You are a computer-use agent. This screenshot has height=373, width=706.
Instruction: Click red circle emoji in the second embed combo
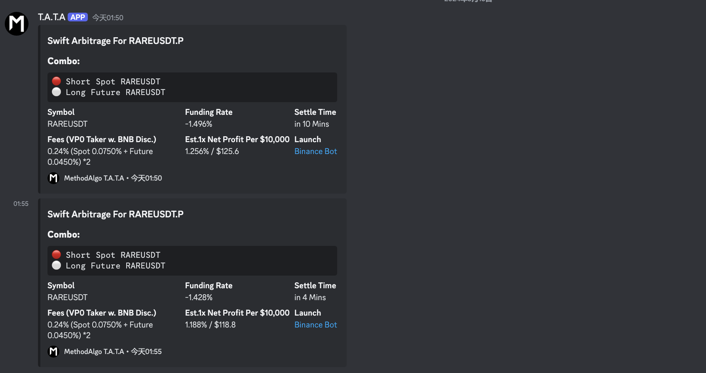57,255
